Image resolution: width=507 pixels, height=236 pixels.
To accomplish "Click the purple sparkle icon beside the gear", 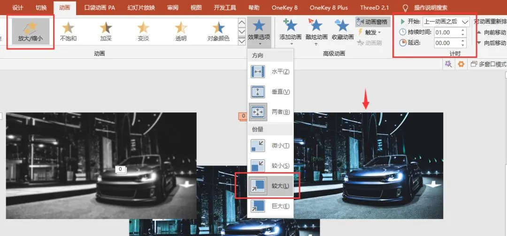I will coord(448,64).
